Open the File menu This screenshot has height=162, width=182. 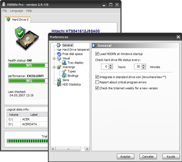click(x=5, y=11)
